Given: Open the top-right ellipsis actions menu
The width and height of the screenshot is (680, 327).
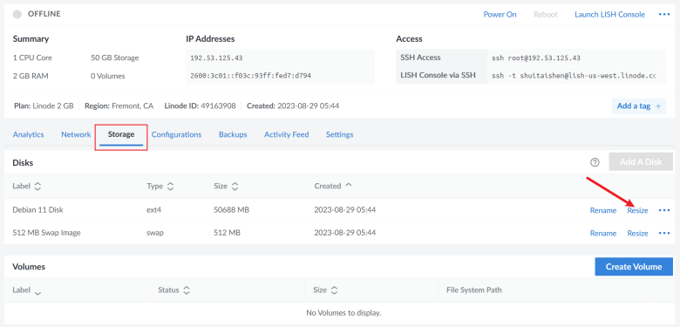Looking at the screenshot, I should [x=664, y=14].
